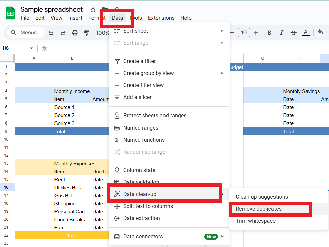Increase font size with plus button

[x=256, y=33]
